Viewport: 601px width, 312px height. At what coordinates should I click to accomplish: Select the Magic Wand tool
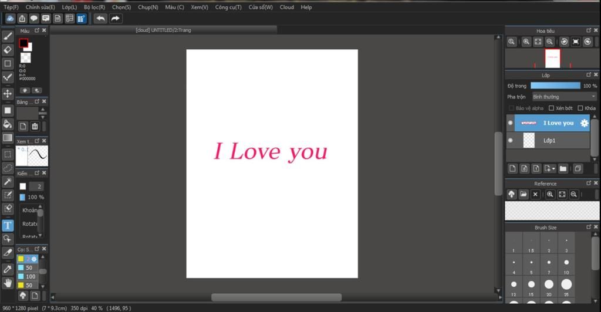8,181
